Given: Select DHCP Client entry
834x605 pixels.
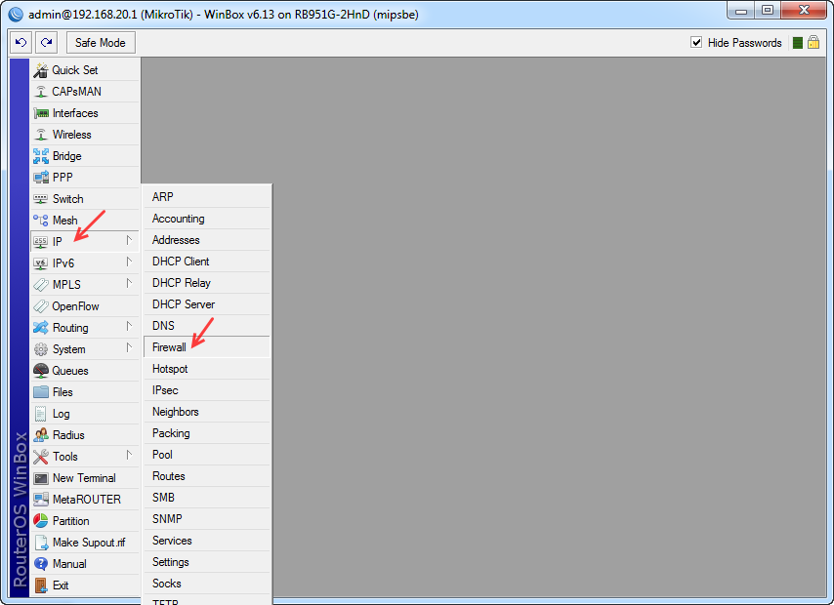Looking at the screenshot, I should [x=207, y=262].
